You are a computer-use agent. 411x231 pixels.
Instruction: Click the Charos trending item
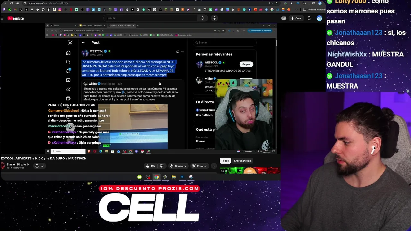[x=200, y=141]
